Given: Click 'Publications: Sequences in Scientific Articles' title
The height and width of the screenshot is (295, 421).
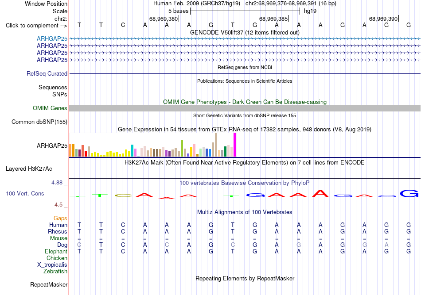Looking at the screenshot, I should point(245,81).
